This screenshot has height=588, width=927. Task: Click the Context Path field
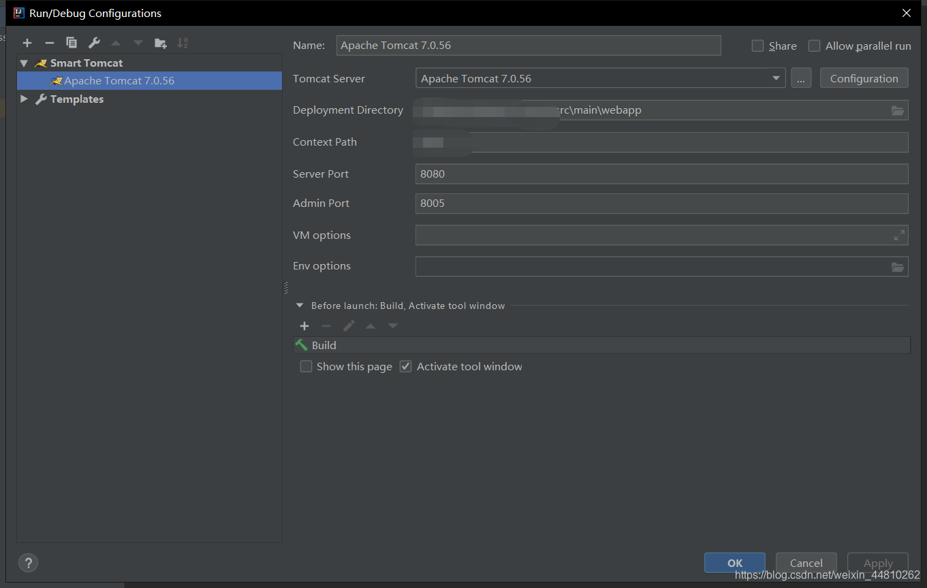pos(661,142)
